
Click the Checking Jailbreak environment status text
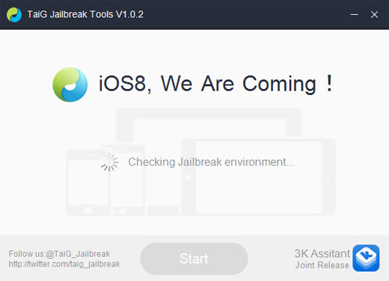click(x=211, y=162)
